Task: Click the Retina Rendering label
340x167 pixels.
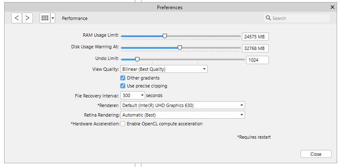Action: coord(102,115)
